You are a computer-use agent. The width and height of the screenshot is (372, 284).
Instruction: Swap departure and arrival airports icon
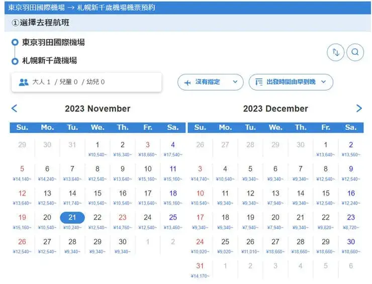tap(335, 52)
